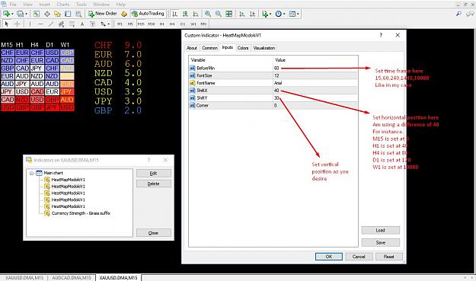Toggle chart shift from right edge
This screenshot has width=476, height=281.
tap(252, 14)
